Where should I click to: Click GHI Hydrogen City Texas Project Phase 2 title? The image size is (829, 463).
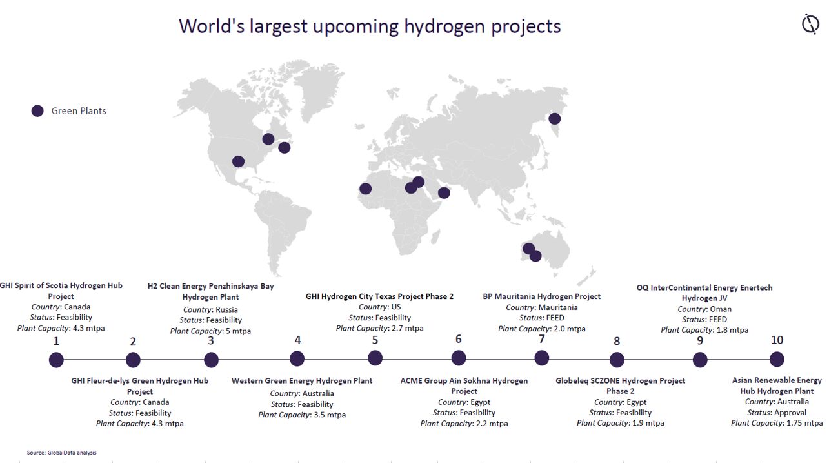coord(379,296)
